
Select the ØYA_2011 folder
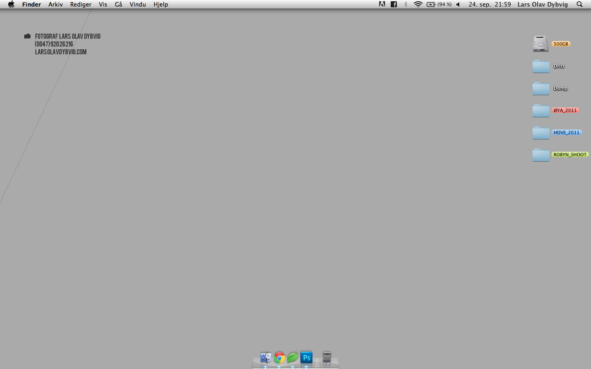[x=541, y=110]
